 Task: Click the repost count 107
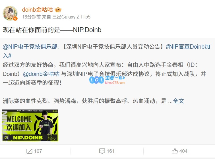point(38,151)
